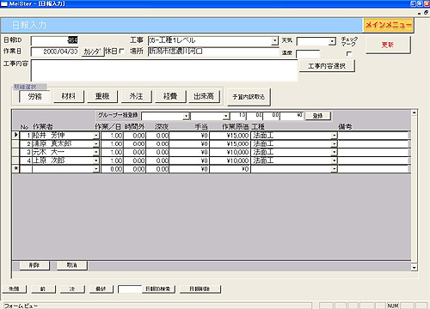The image size is (430, 309).
Task: Click the 日報ID input field
Action: [x=54, y=40]
